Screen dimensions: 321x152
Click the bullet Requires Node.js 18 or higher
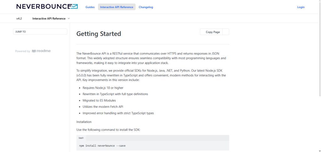pos(103,88)
